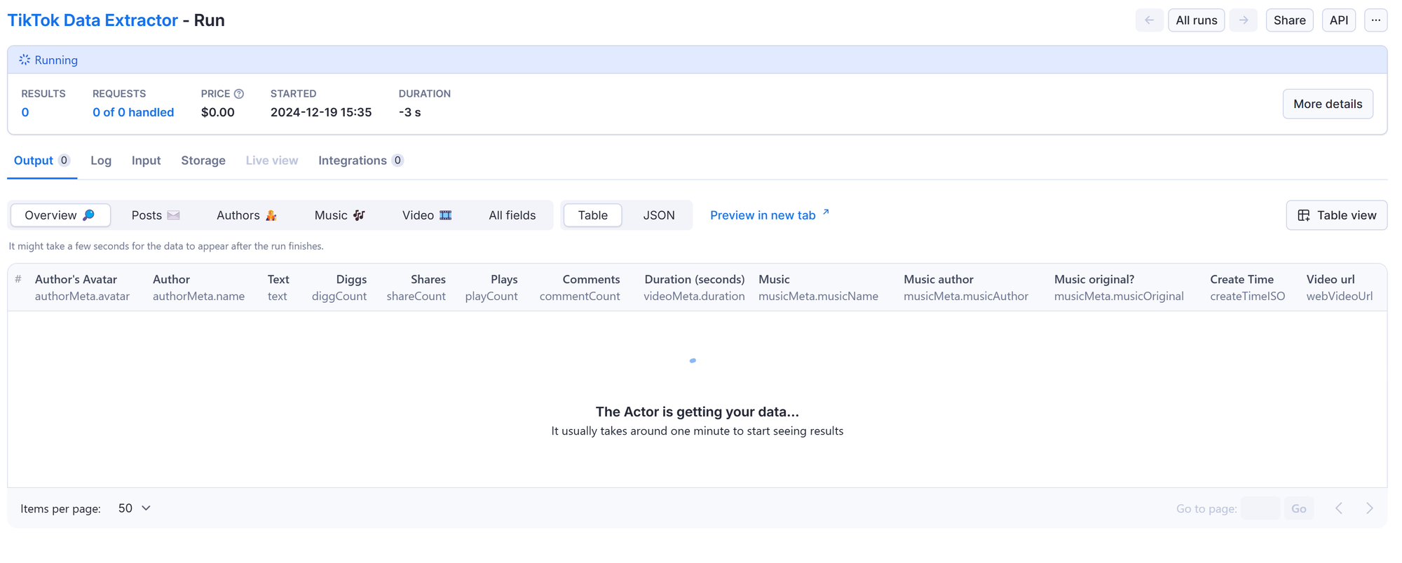The image size is (1402, 563).
Task: Open the API button
Action: coord(1338,20)
